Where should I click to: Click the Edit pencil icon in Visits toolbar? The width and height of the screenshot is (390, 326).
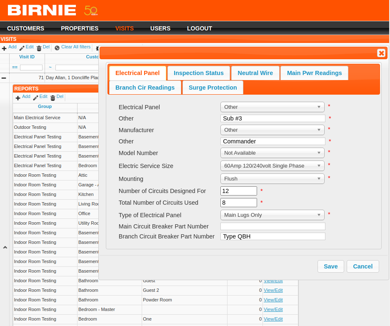click(22, 48)
